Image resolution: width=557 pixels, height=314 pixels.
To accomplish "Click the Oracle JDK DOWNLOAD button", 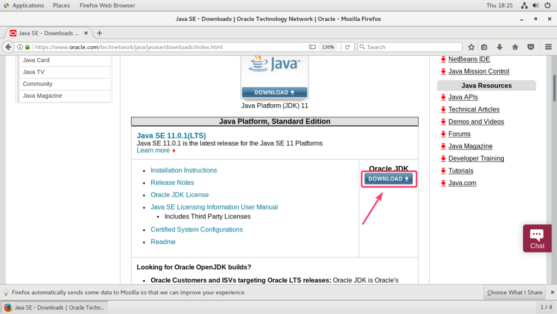I will pos(388,179).
